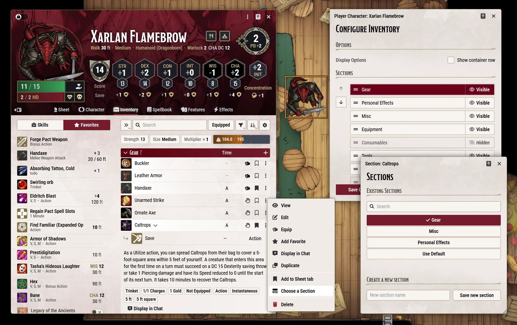Grab Equipment section drag handle

356,129
